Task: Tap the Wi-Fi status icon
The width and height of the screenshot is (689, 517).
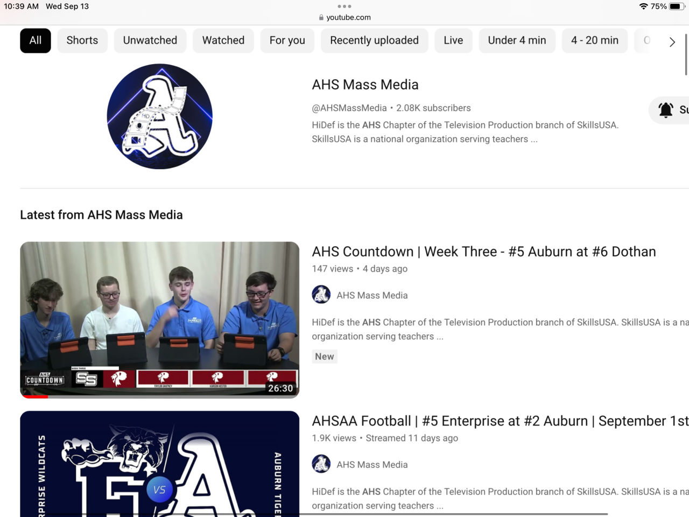Action: point(643,6)
